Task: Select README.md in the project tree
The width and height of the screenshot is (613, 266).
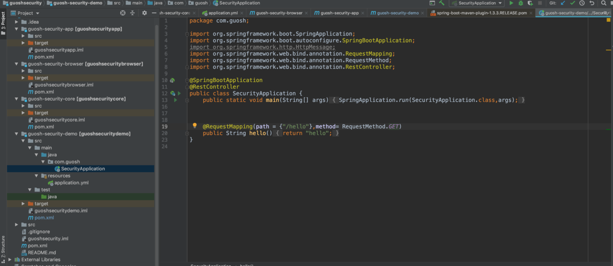Action: (x=42, y=253)
